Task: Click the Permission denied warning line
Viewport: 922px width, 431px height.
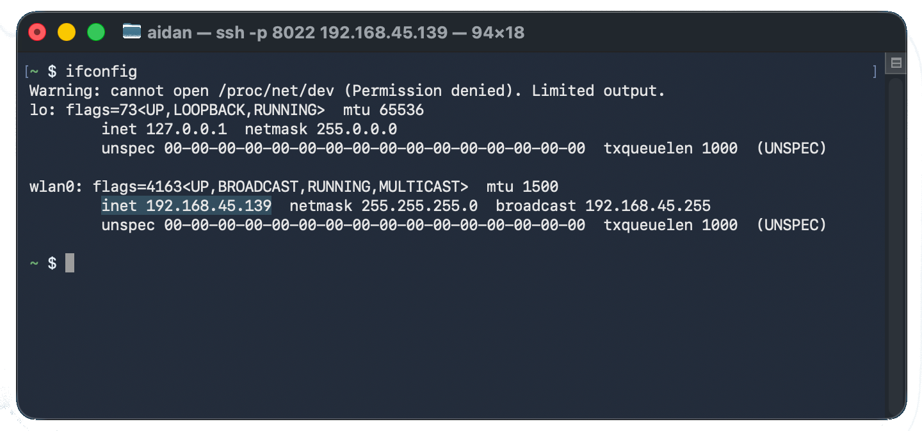Action: pos(346,90)
